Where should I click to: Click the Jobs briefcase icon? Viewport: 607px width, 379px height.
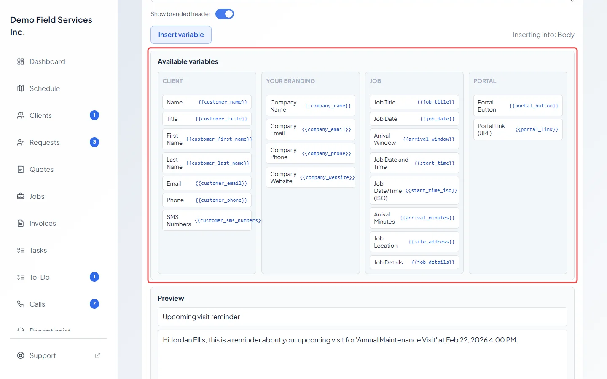click(x=21, y=196)
